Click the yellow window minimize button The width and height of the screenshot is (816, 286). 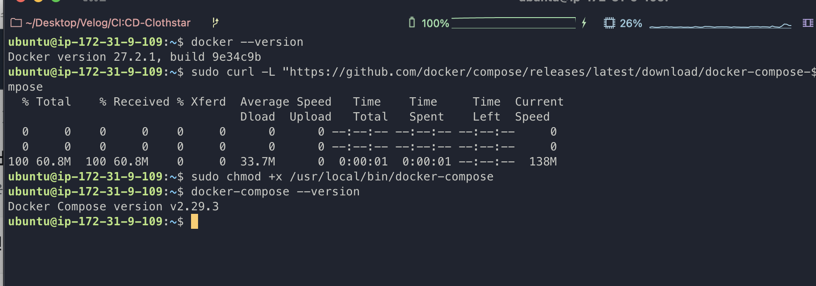38,0
